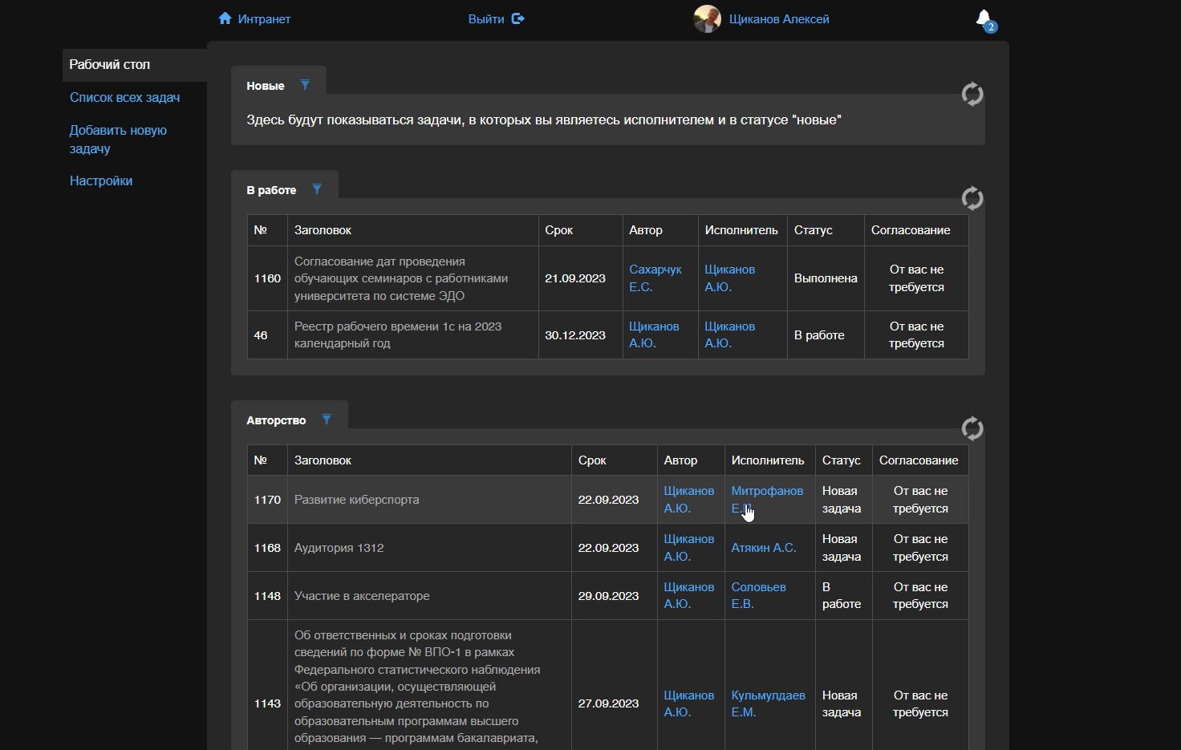
Task: Click the logout arrow icon
Action: point(518,18)
